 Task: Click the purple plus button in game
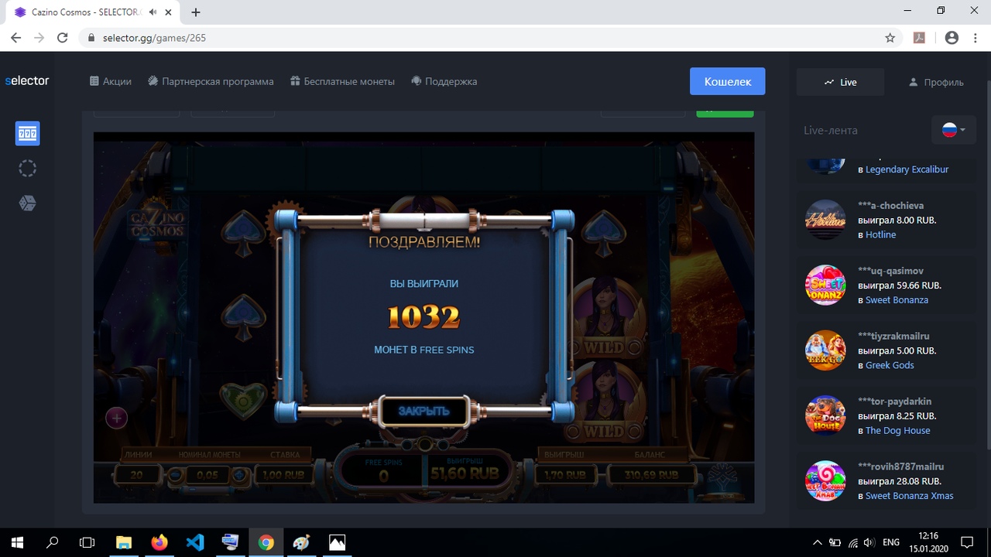coord(116,419)
